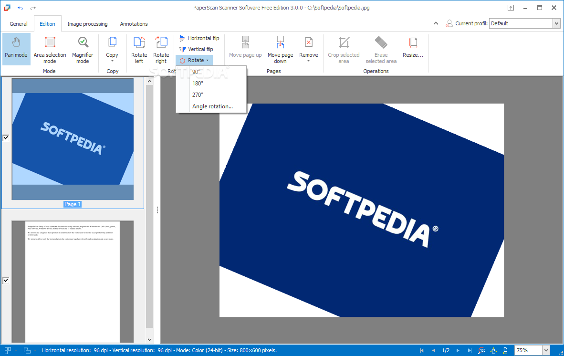
Task: Expand the Rotate dropdown button
Action: (194, 60)
